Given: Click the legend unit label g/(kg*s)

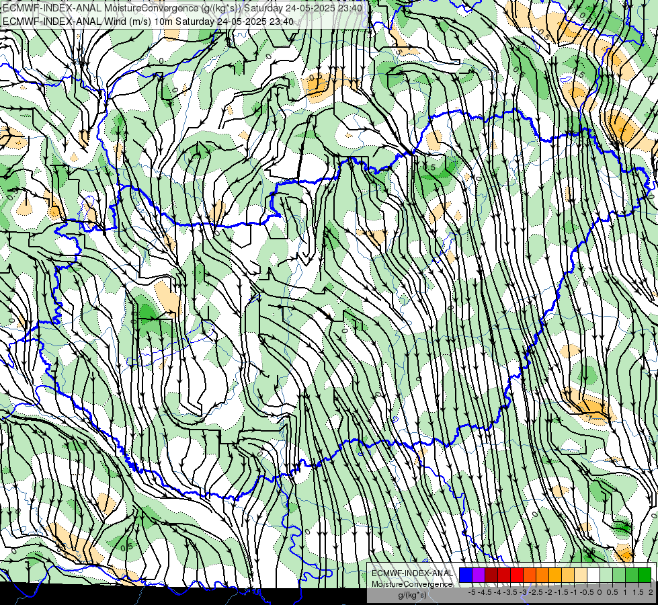Looking at the screenshot, I should pyautogui.click(x=412, y=595).
